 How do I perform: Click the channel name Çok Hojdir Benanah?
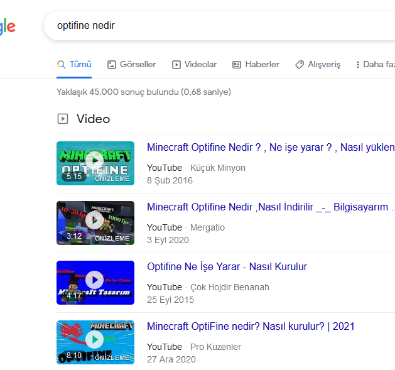229,287
